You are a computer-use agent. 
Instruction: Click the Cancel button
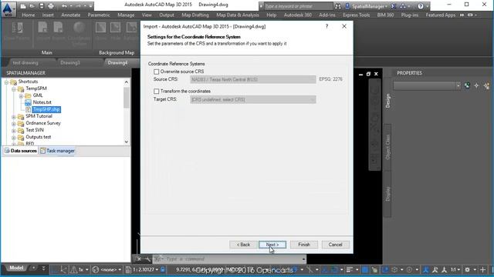(x=335, y=245)
